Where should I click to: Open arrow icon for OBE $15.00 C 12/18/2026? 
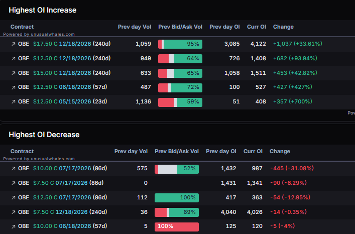pos(14,73)
